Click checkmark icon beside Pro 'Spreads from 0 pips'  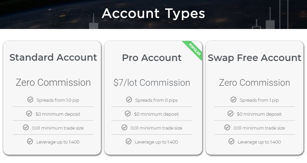tap(129, 100)
